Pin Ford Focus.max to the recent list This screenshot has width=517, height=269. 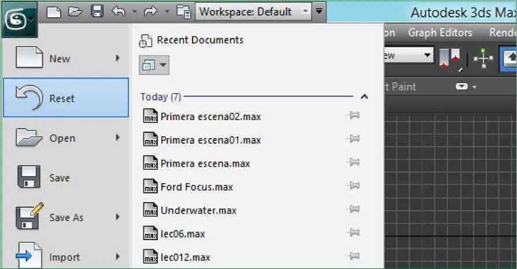point(353,186)
